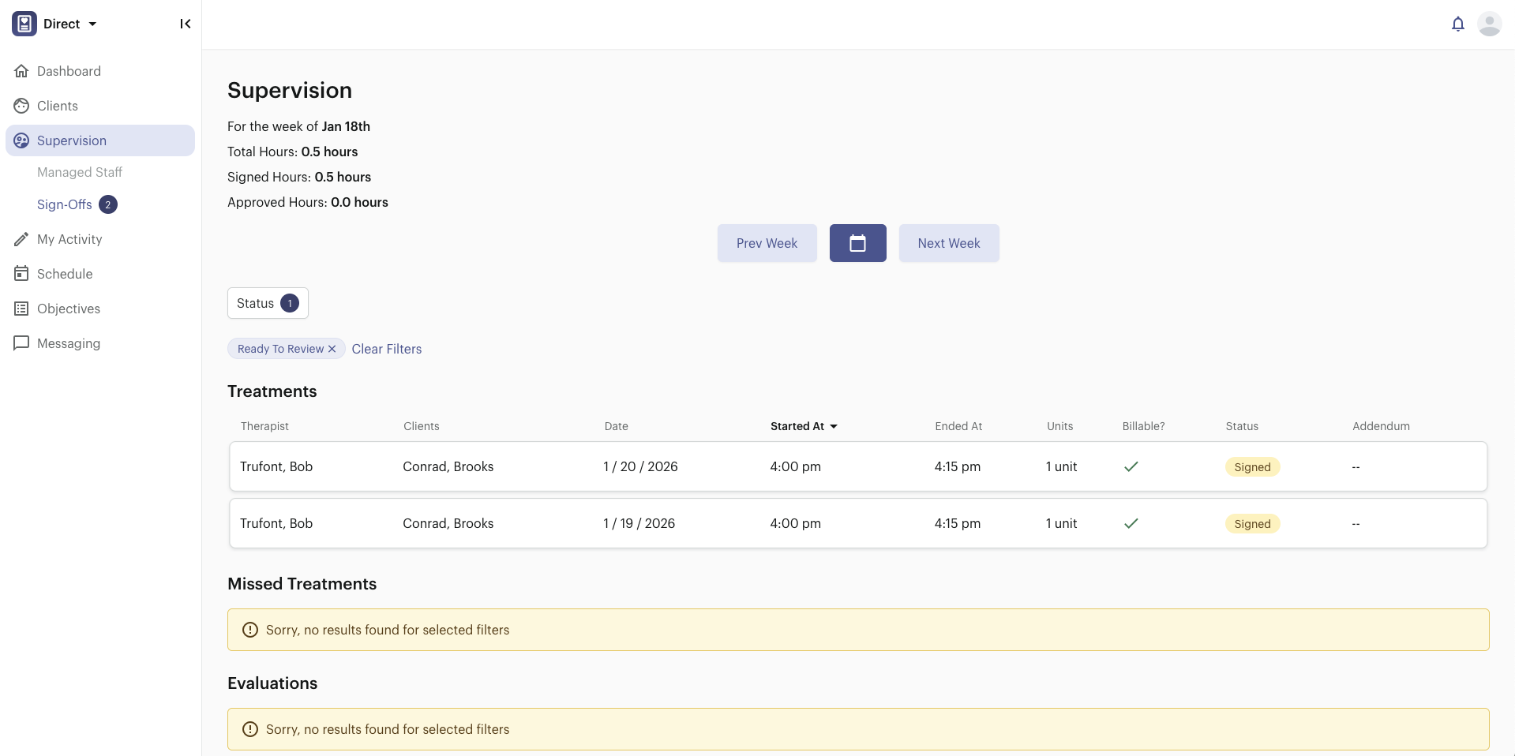This screenshot has width=1515, height=756.
Task: Open the user profile avatar
Action: coord(1489,24)
